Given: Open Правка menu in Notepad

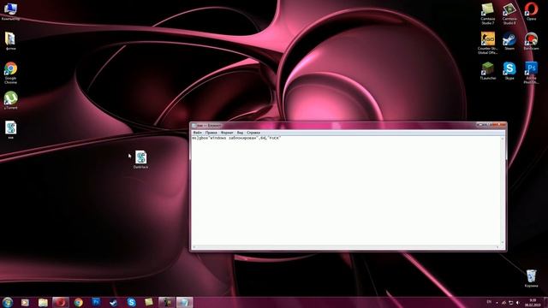Looking at the screenshot, I should tap(211, 133).
